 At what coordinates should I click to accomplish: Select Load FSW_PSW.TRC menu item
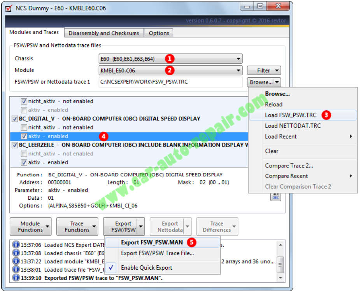click(x=303, y=115)
